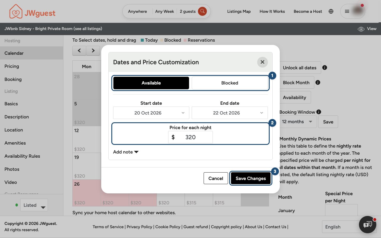Go to next month arrow
The height and width of the screenshot is (238, 381).
point(93,51)
